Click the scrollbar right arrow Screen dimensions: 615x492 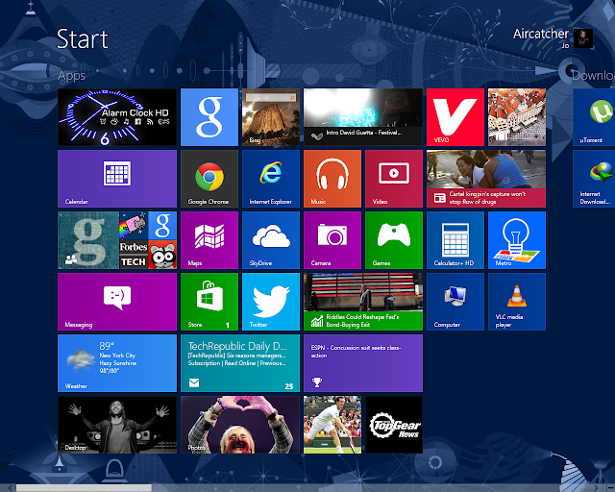[596, 488]
